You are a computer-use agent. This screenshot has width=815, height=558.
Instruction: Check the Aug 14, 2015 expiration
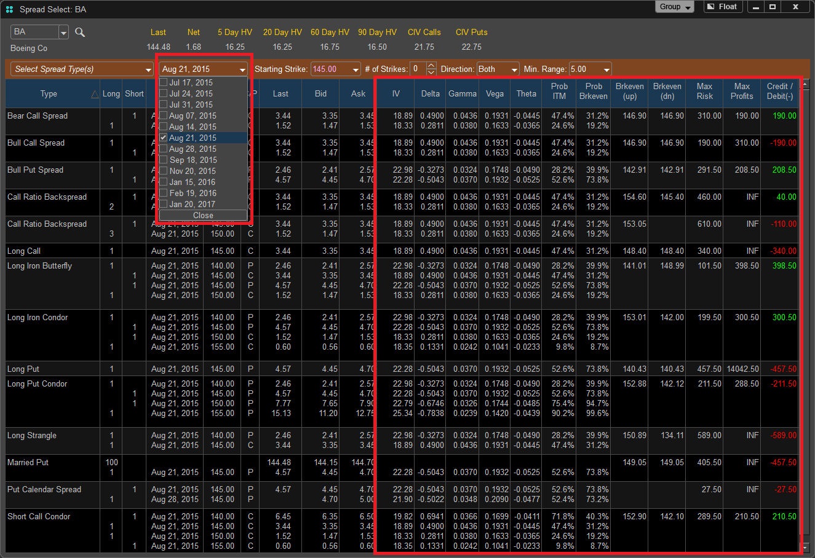pos(164,127)
